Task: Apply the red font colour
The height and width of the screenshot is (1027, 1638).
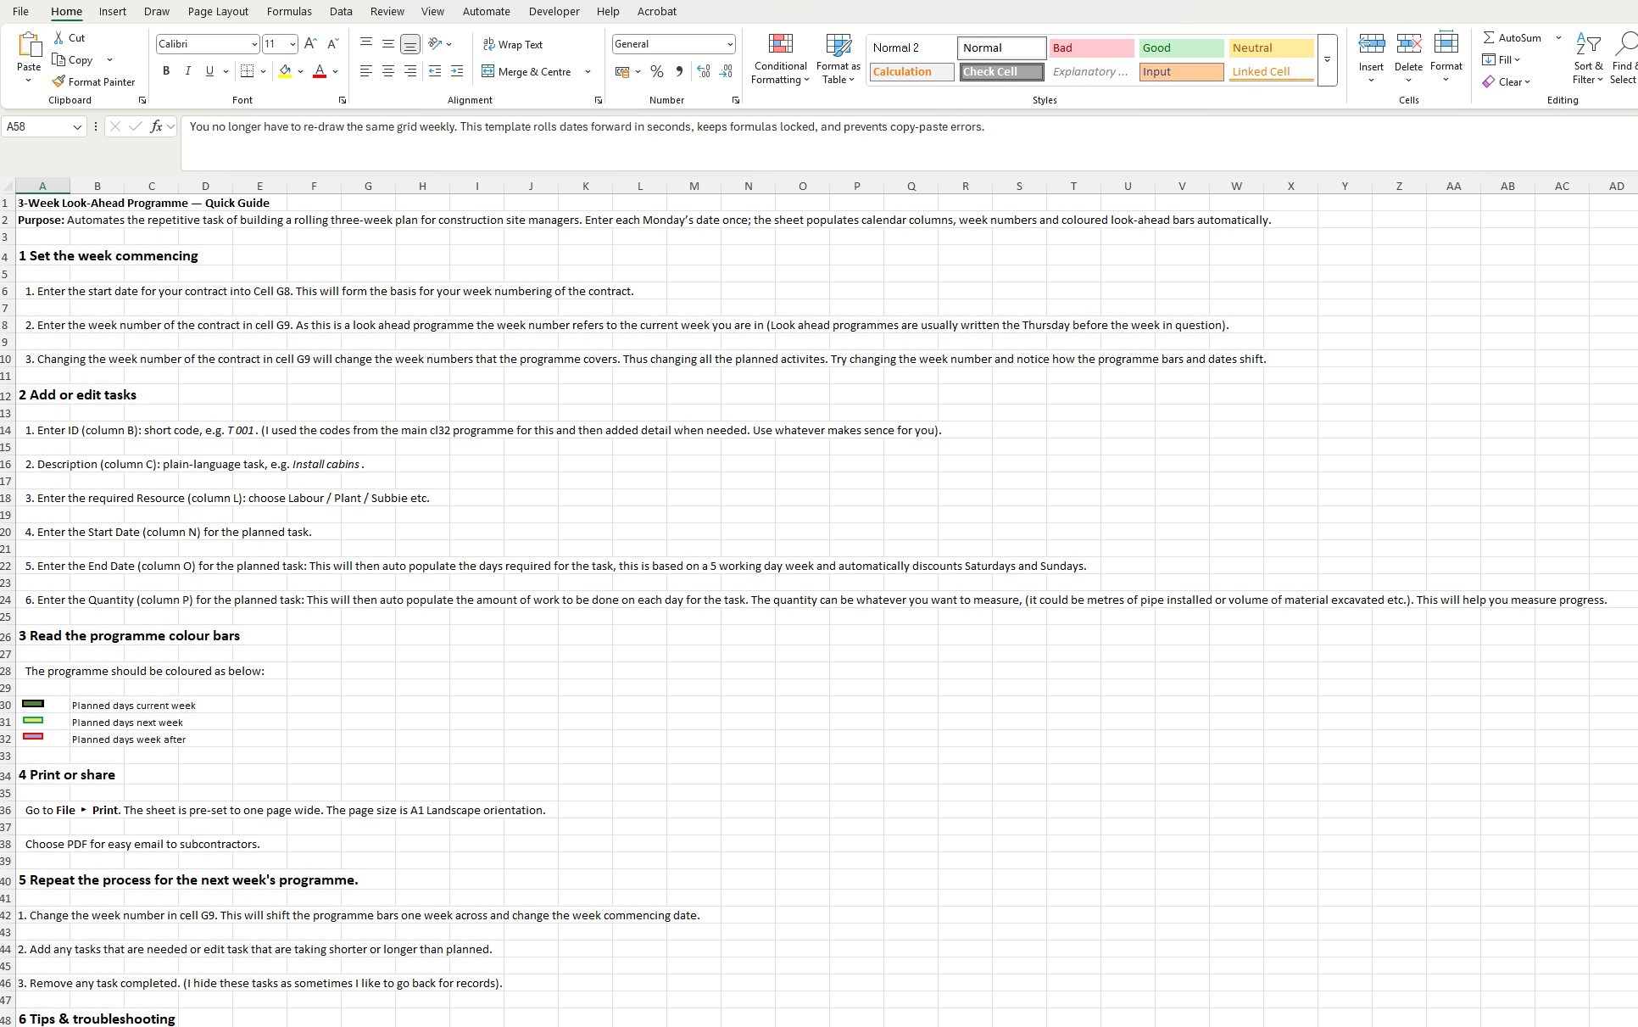Action: click(x=320, y=71)
